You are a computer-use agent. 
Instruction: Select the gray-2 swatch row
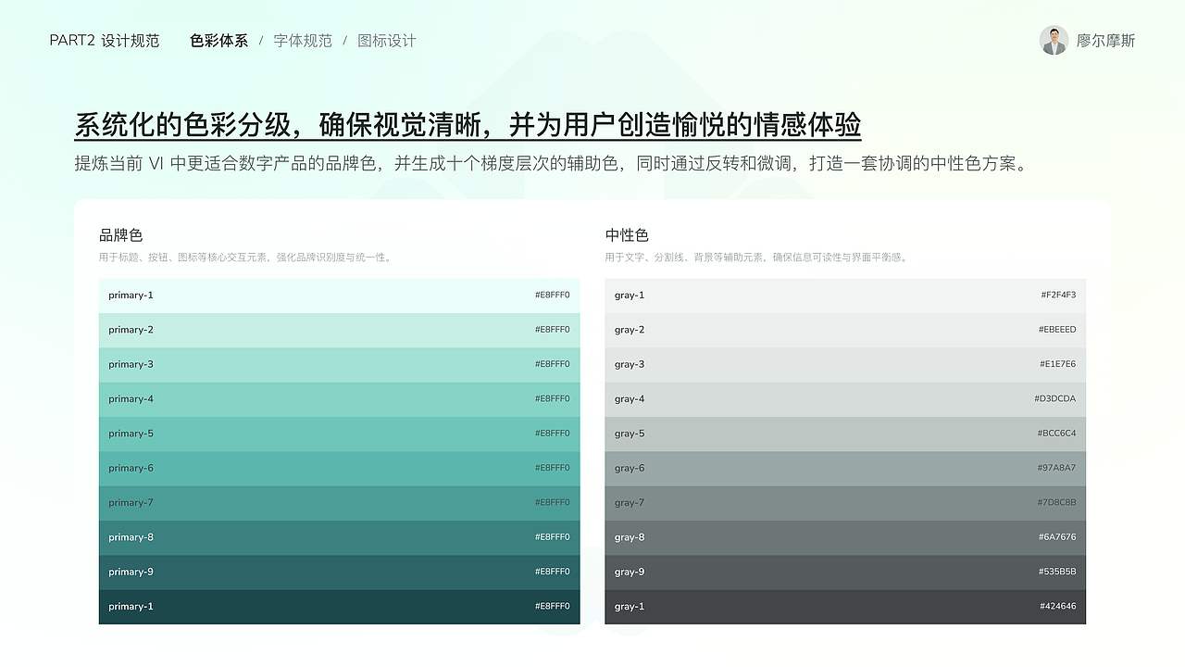point(845,330)
